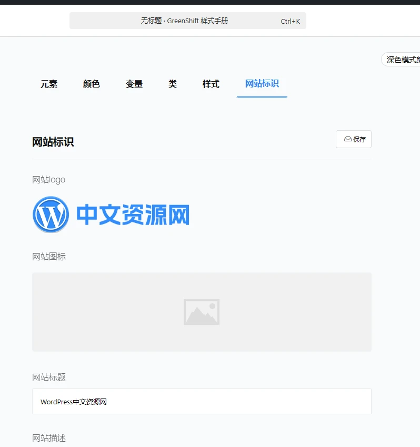Select the 网站标识 tab
This screenshot has width=420, height=447.
tap(262, 84)
